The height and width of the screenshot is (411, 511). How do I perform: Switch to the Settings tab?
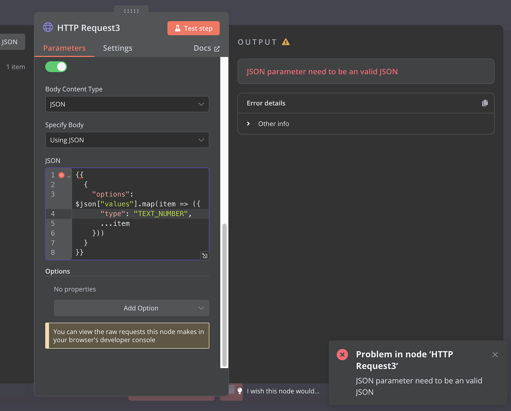[117, 48]
